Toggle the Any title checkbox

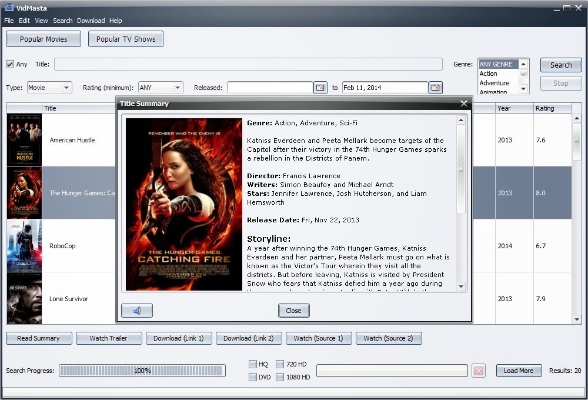click(x=10, y=64)
